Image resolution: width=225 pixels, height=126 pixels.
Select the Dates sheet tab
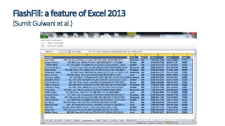coord(121,120)
